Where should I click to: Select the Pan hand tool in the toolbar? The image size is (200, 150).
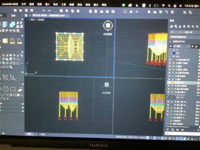click(x=131, y=12)
